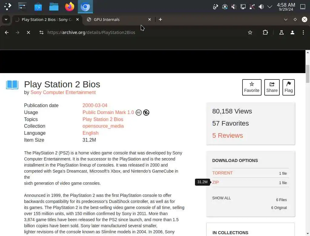Expand hidden system tray icons
The width and height of the screenshot is (310, 236).
pyautogui.click(x=270, y=7)
